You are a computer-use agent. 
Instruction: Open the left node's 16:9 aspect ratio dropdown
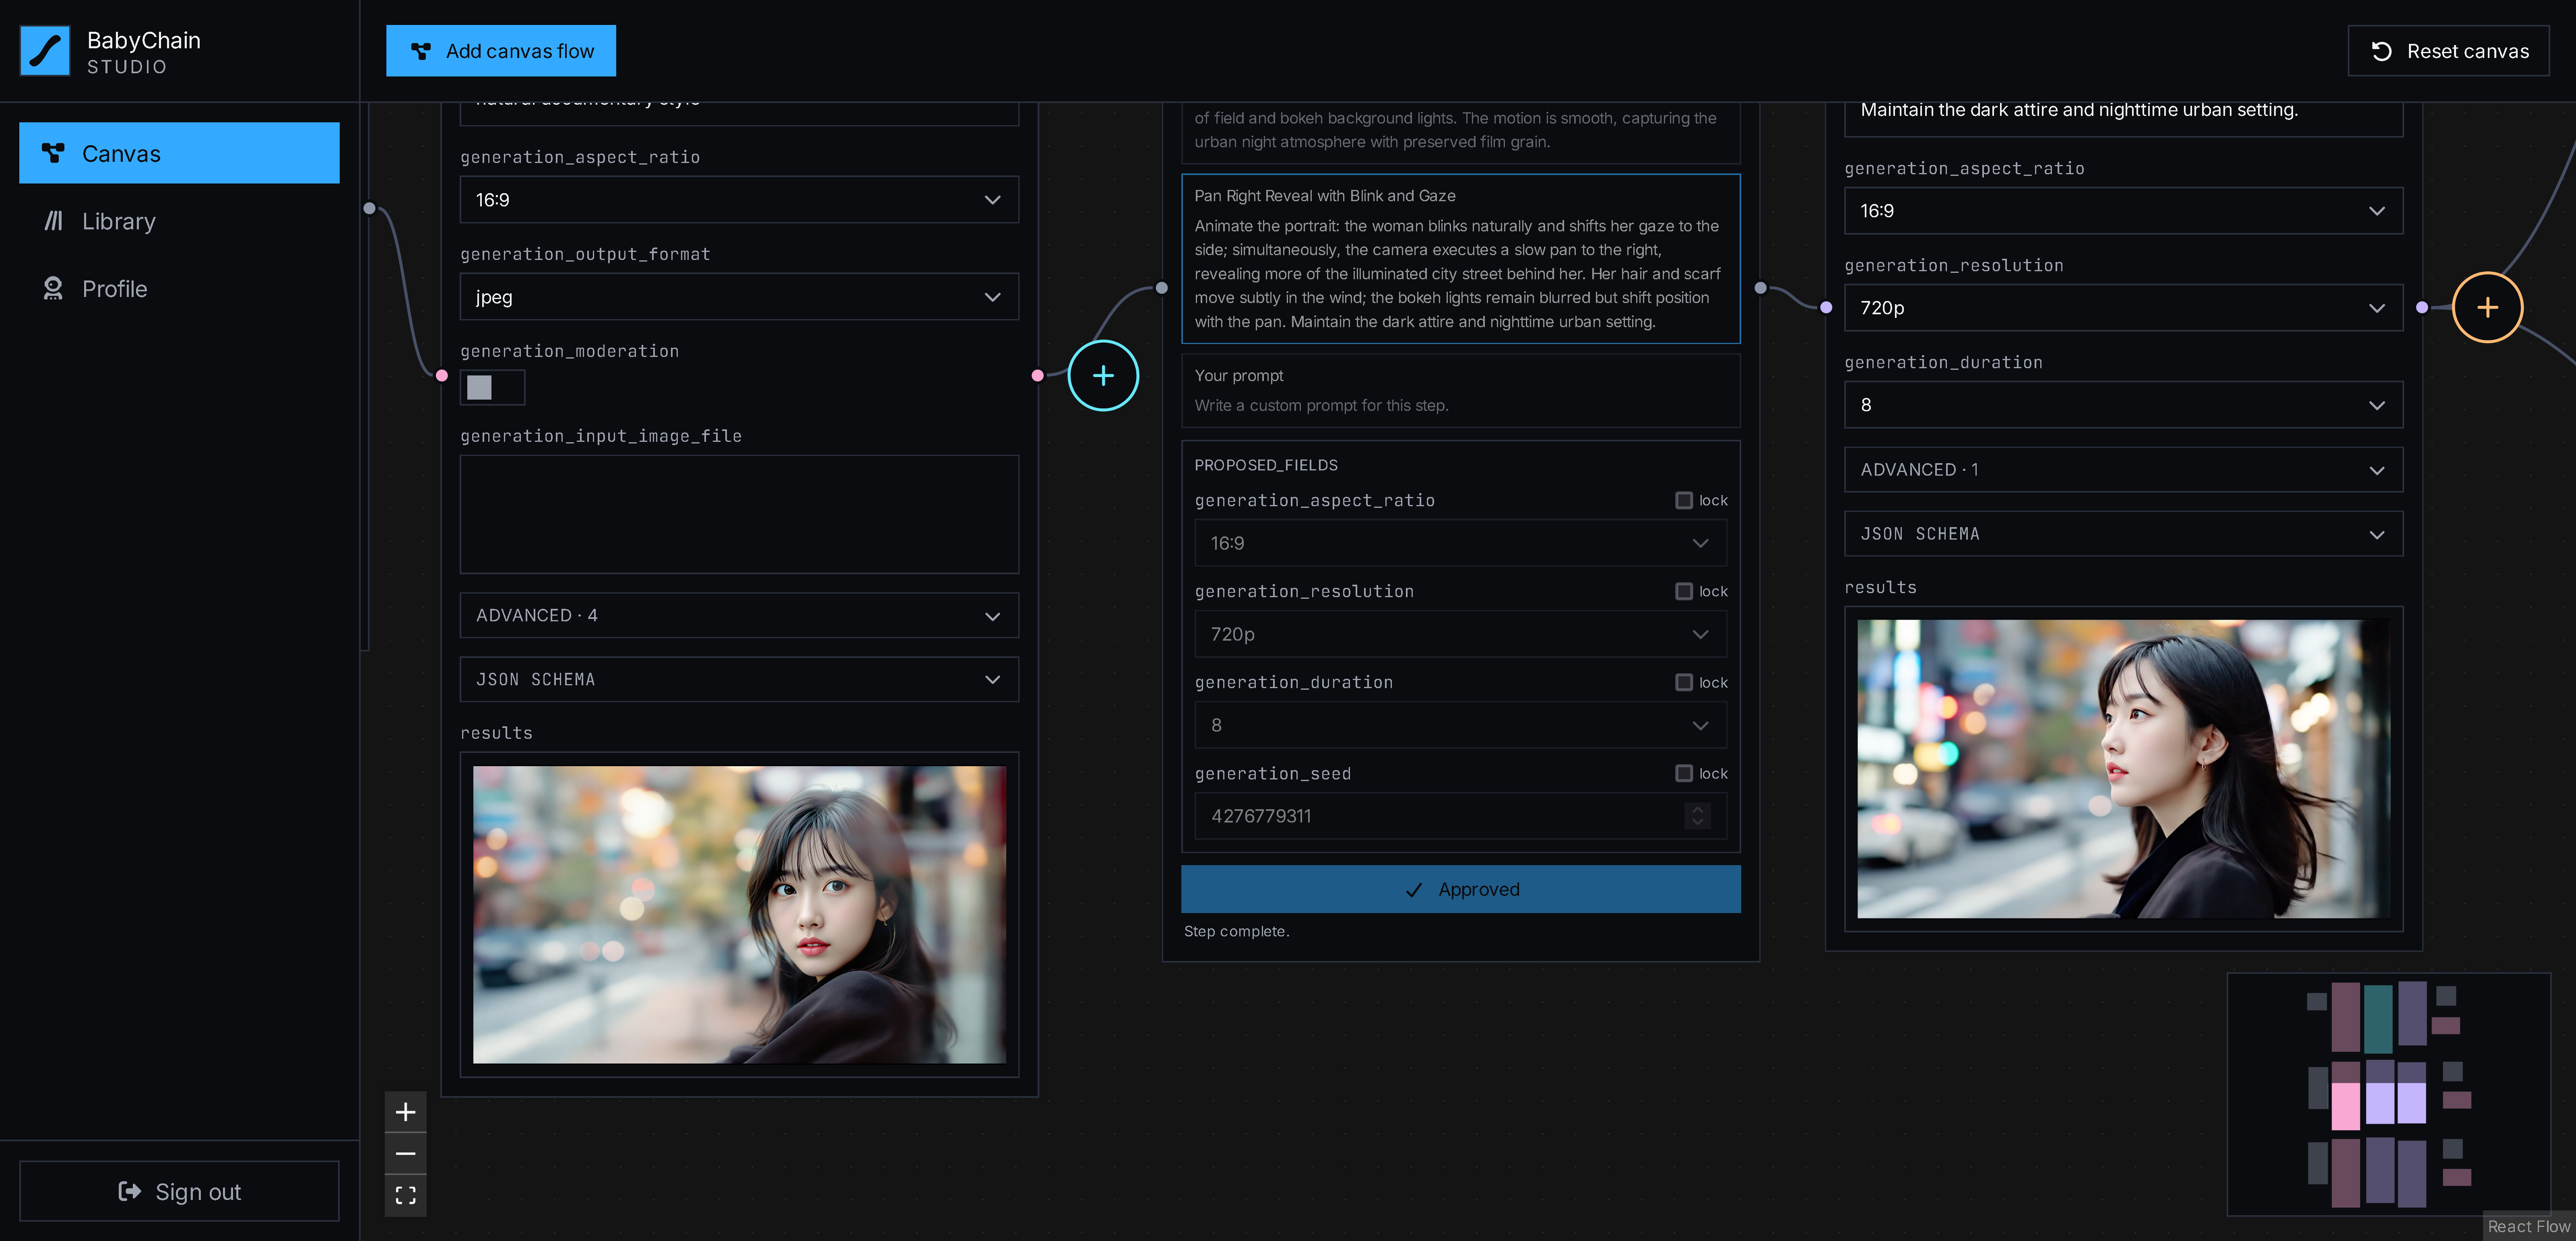pyautogui.click(x=739, y=200)
